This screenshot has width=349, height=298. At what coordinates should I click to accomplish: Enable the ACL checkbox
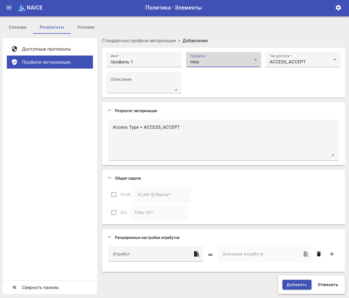click(114, 213)
